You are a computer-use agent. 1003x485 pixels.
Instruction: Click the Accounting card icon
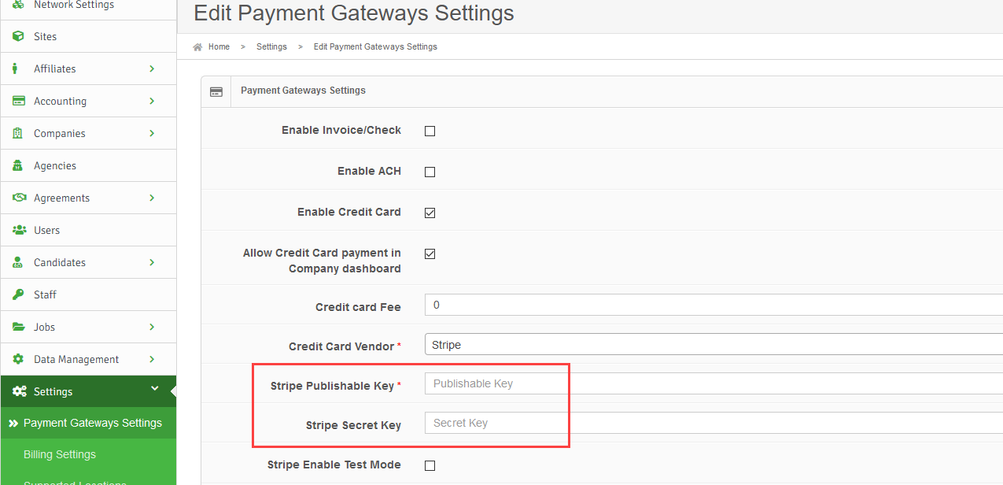(x=19, y=101)
